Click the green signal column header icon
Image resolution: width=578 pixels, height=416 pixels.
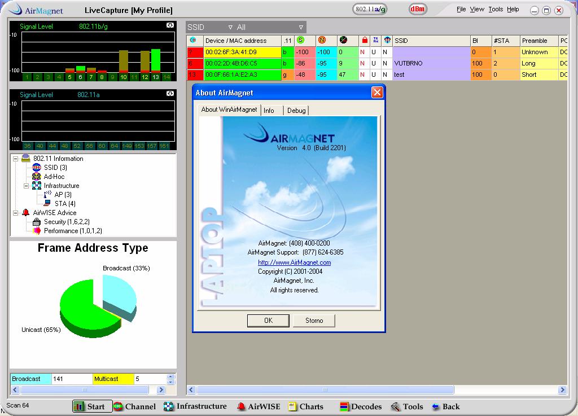click(300, 40)
